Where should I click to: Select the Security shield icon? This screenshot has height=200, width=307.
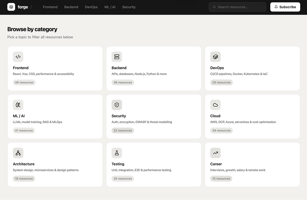coord(117,105)
